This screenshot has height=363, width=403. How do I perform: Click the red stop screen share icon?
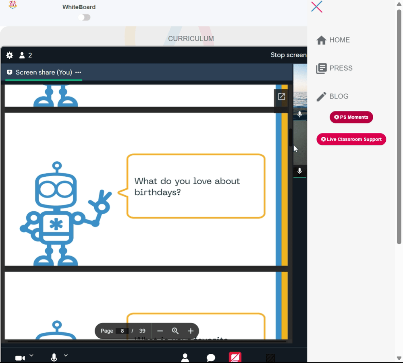(x=235, y=357)
